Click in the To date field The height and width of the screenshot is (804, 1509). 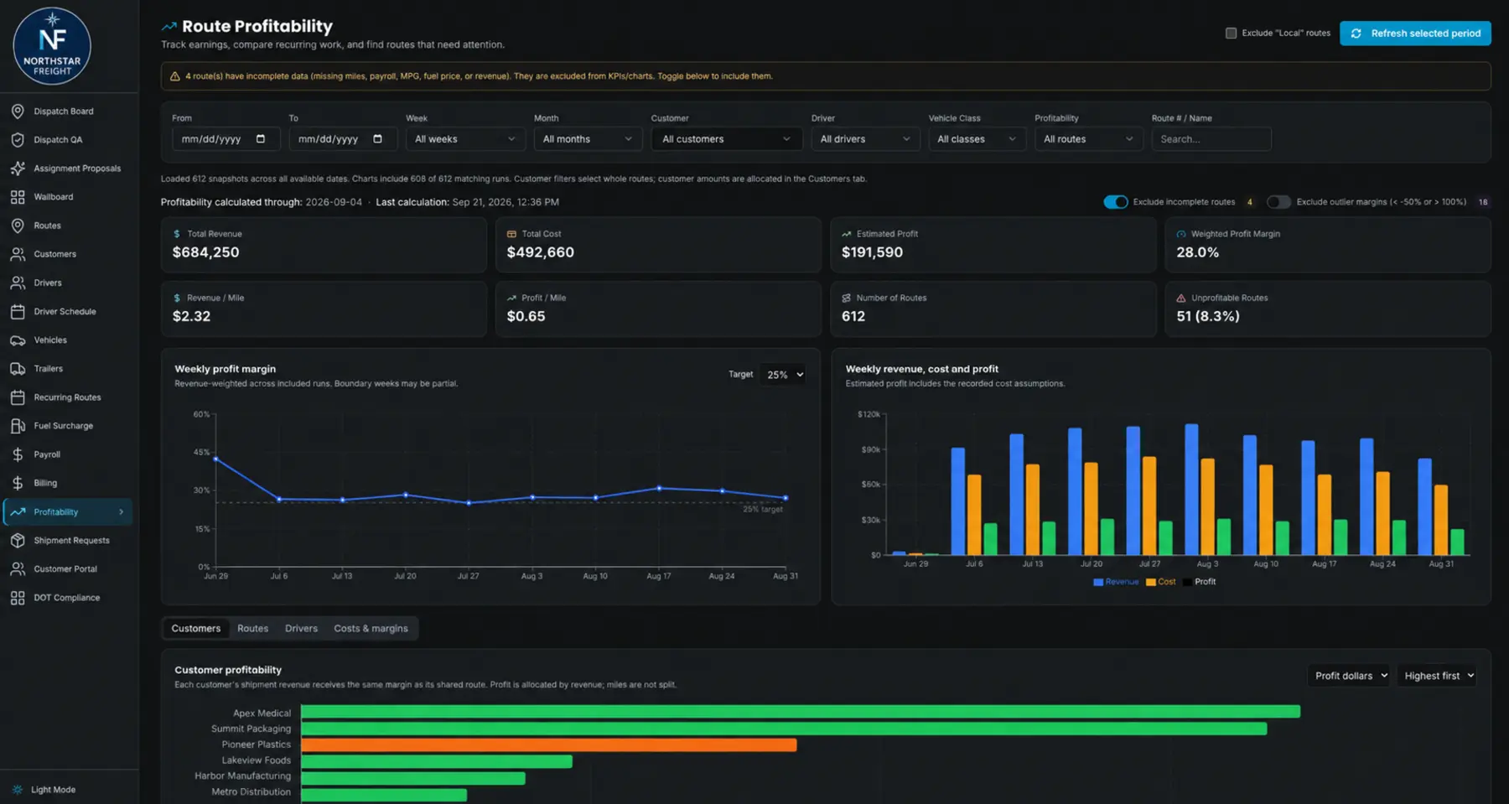343,139
